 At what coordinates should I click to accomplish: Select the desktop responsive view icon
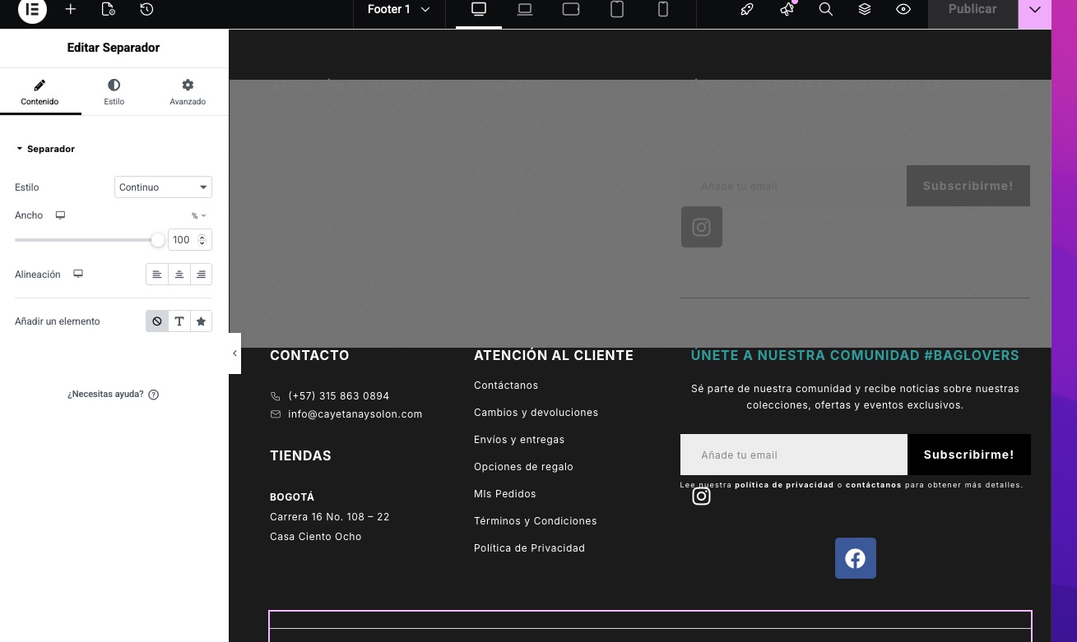click(x=479, y=10)
